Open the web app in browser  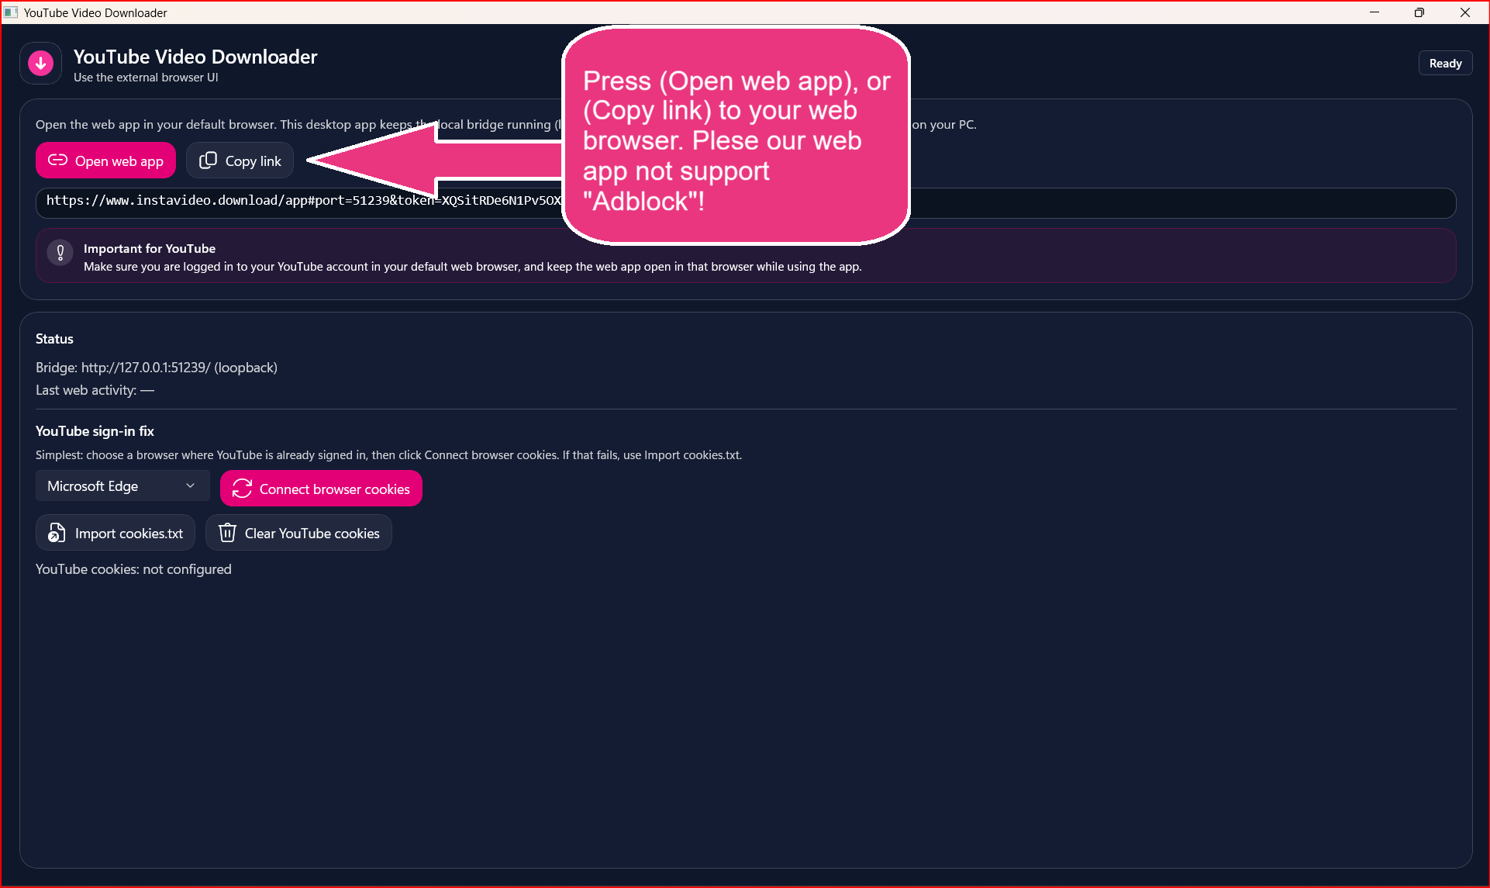105,161
